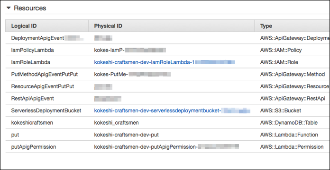The height and width of the screenshot is (170, 330).
Task: Click the AWS::ApiGateway::Method type cell
Action: [x=293, y=74]
